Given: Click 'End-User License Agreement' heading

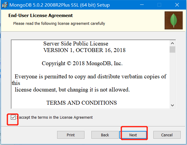Looking at the screenshot, I should tap(41, 16).
